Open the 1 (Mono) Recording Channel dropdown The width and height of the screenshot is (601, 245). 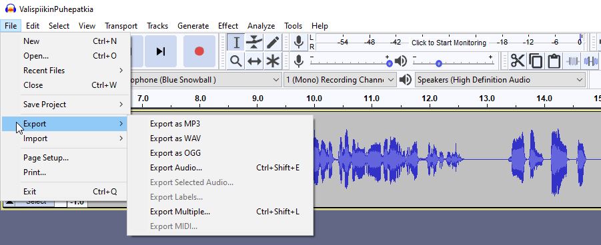pos(340,80)
